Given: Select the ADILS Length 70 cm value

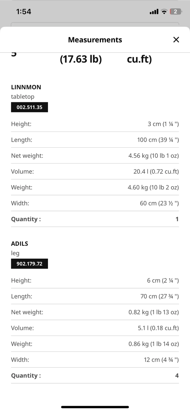Looking at the screenshot, I should (x=159, y=296).
